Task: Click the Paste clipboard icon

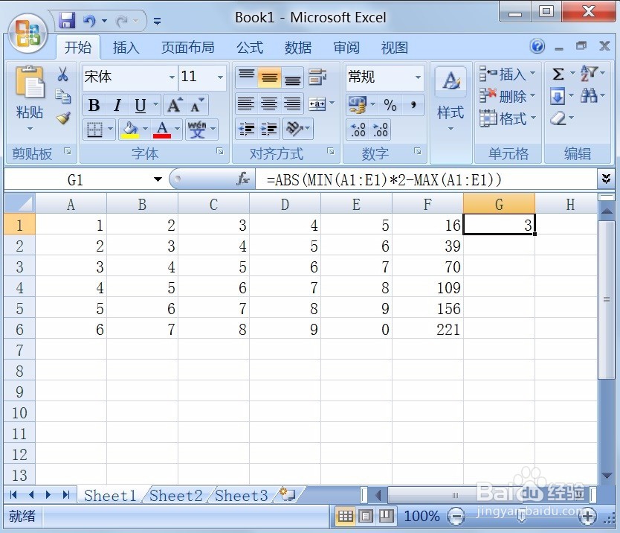Action: 30,82
